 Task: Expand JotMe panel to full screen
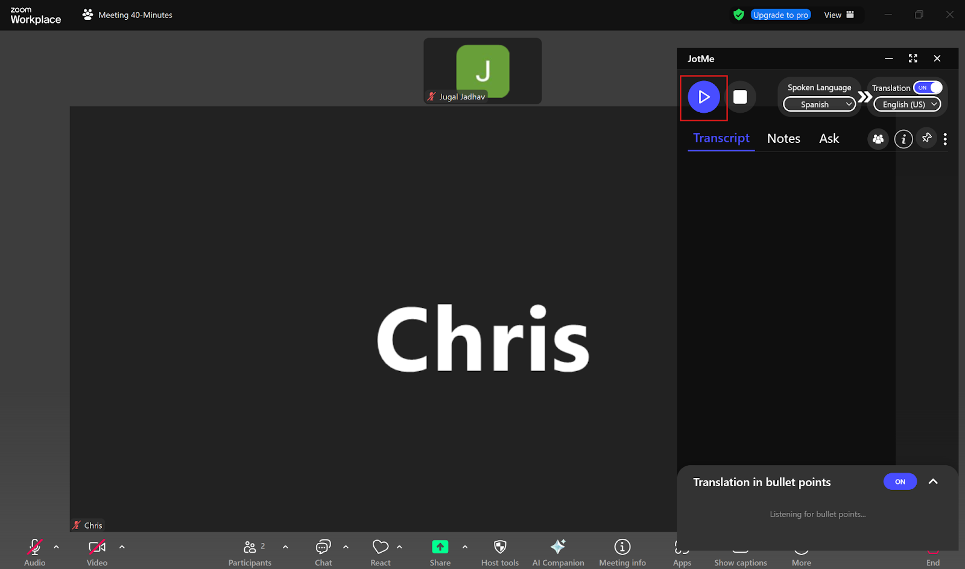pos(913,59)
